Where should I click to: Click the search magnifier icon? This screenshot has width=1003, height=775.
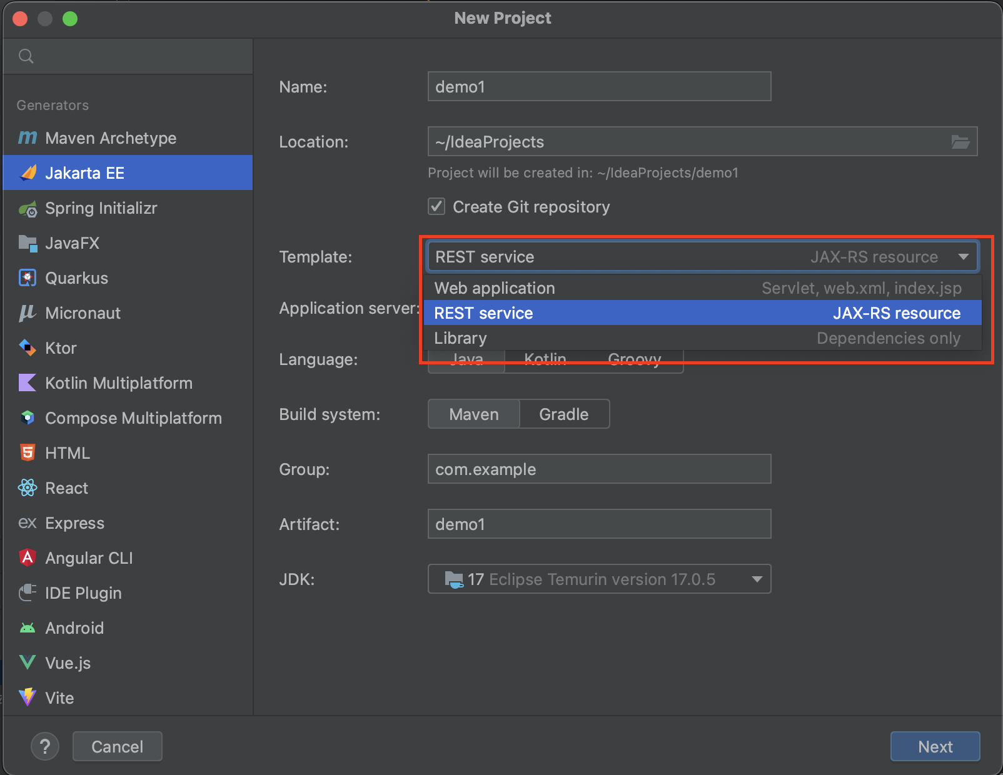[26, 56]
